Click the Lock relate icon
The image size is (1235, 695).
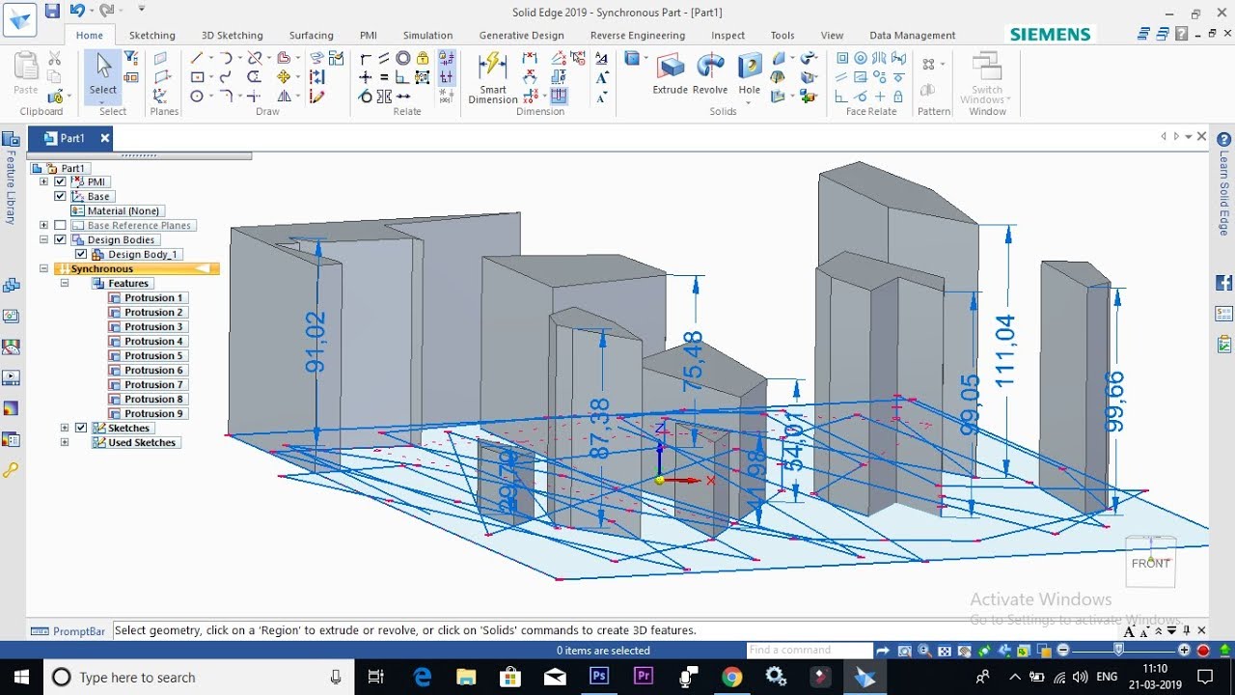(423, 58)
